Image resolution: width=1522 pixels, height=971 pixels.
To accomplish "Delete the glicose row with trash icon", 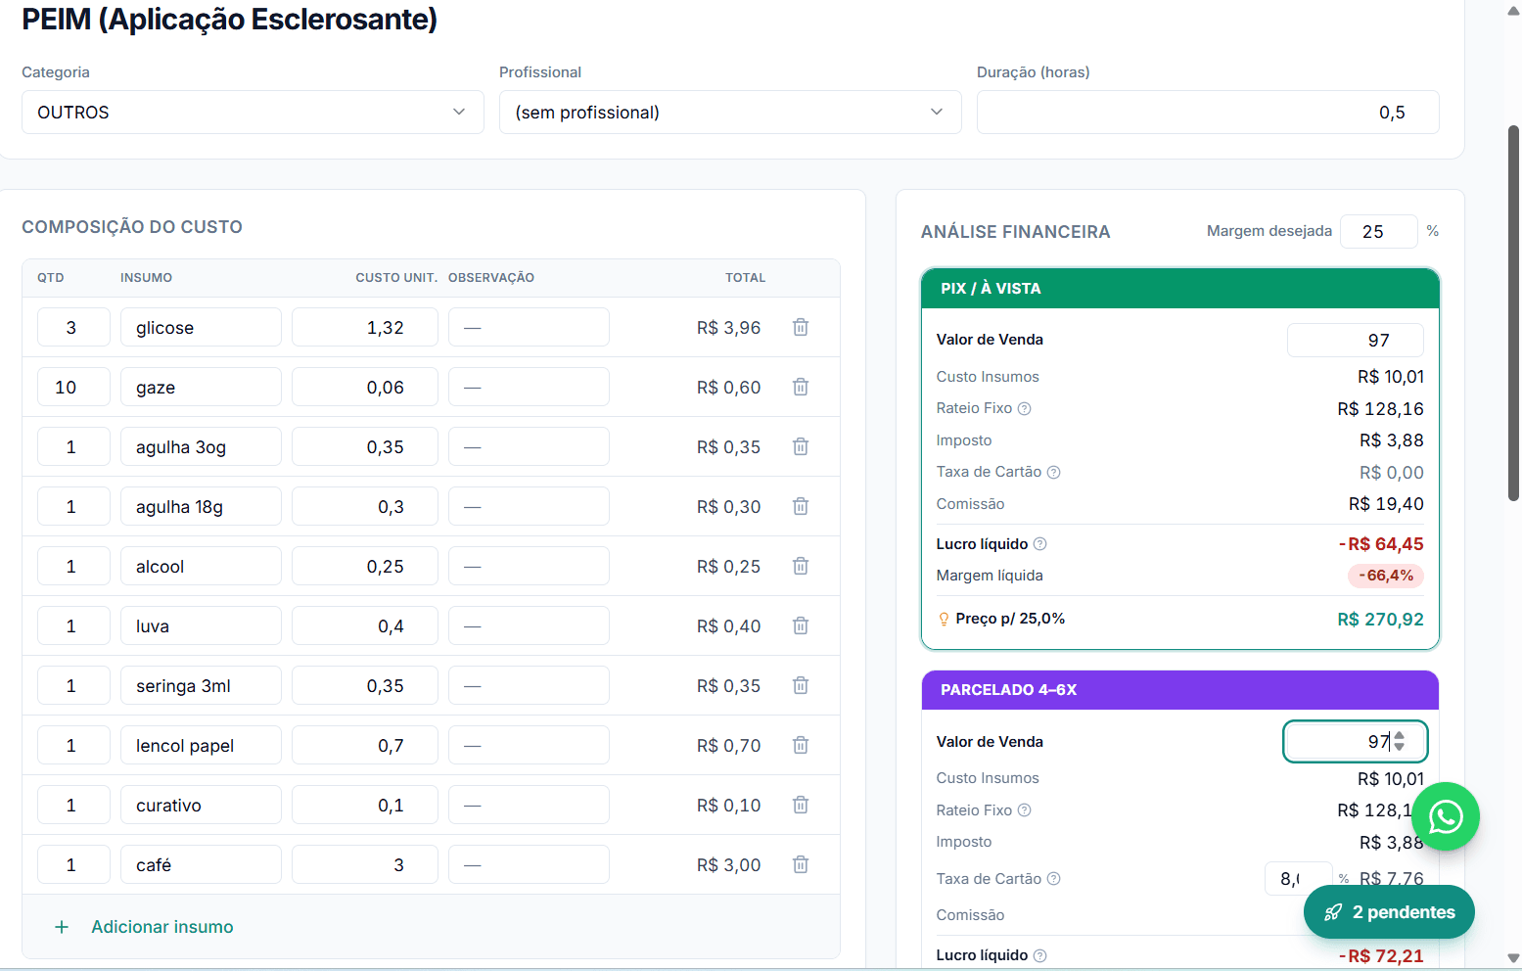I will pyautogui.click(x=801, y=327).
